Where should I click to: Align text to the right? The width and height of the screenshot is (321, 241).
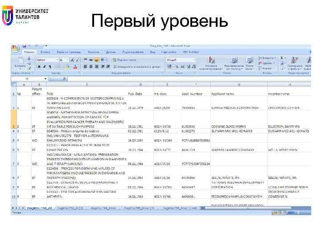tap(96, 66)
